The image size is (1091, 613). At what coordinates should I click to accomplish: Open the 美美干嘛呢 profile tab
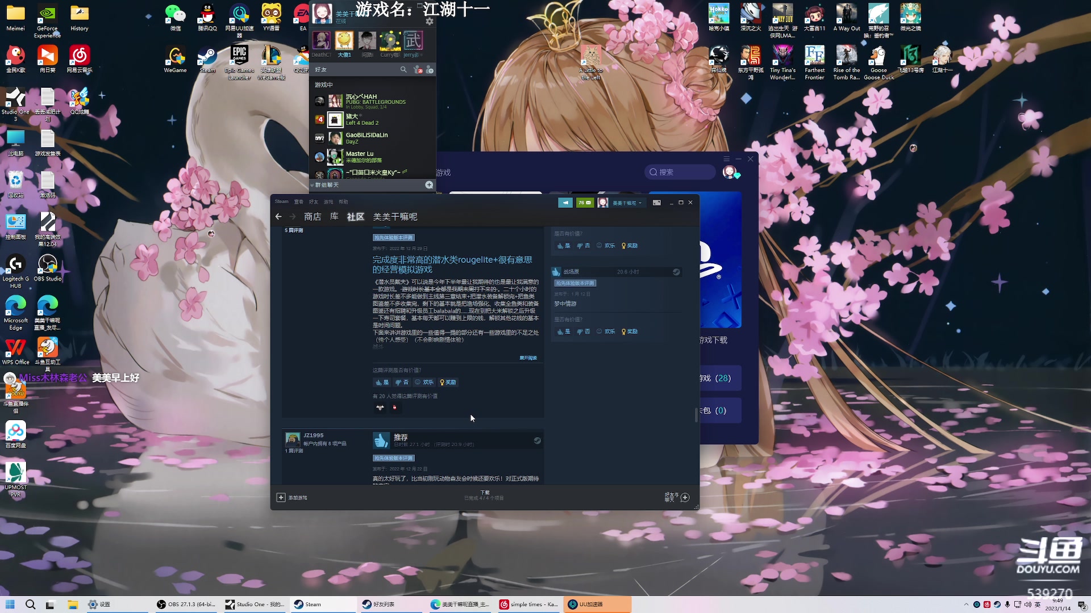pyautogui.click(x=395, y=217)
